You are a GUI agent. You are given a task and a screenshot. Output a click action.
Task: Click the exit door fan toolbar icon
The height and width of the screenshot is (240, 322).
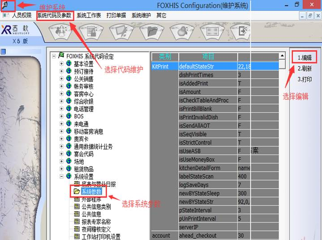[x=240, y=31]
